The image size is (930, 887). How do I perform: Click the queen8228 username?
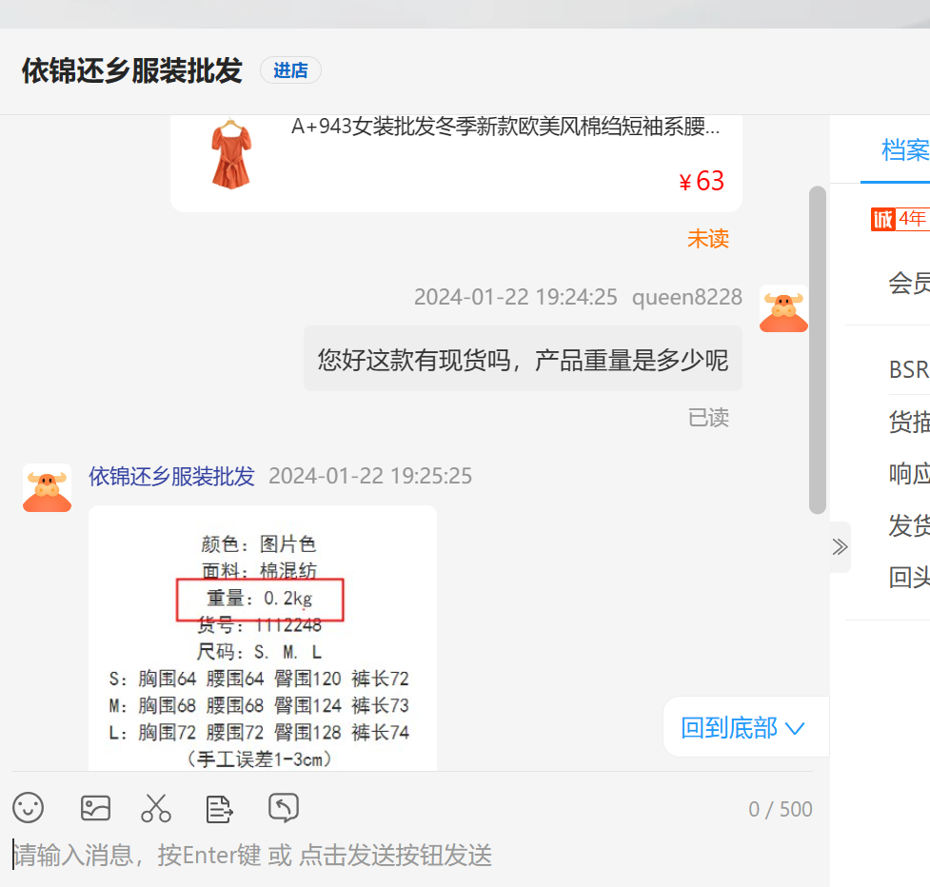click(687, 297)
